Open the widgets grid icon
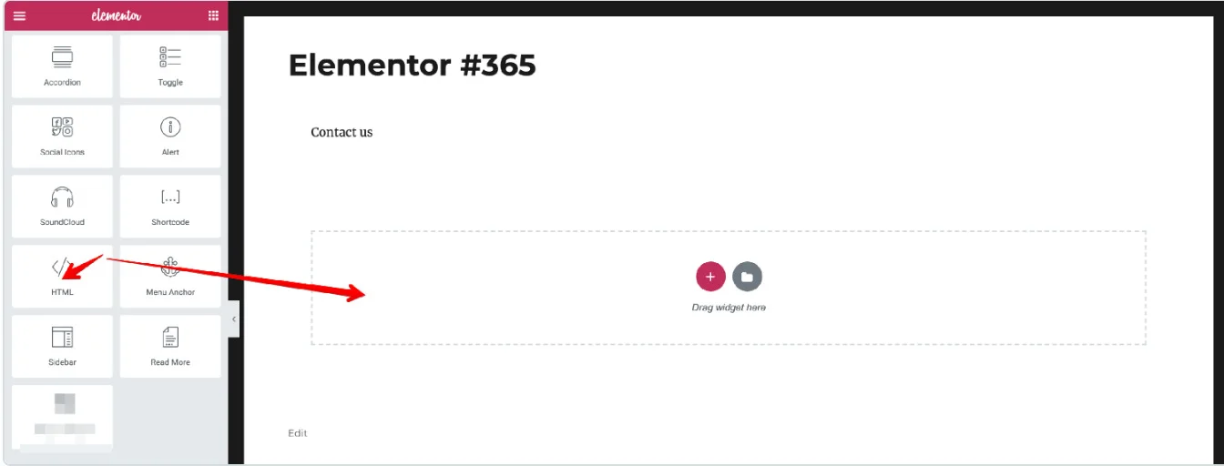This screenshot has width=1224, height=466. 213,15
